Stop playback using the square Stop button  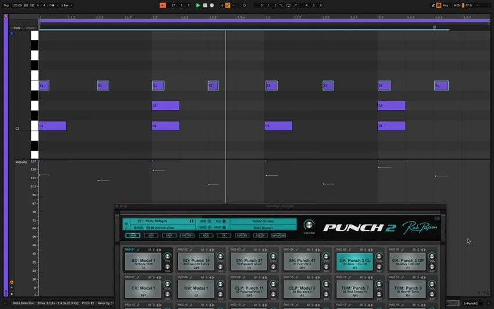pos(205,5)
